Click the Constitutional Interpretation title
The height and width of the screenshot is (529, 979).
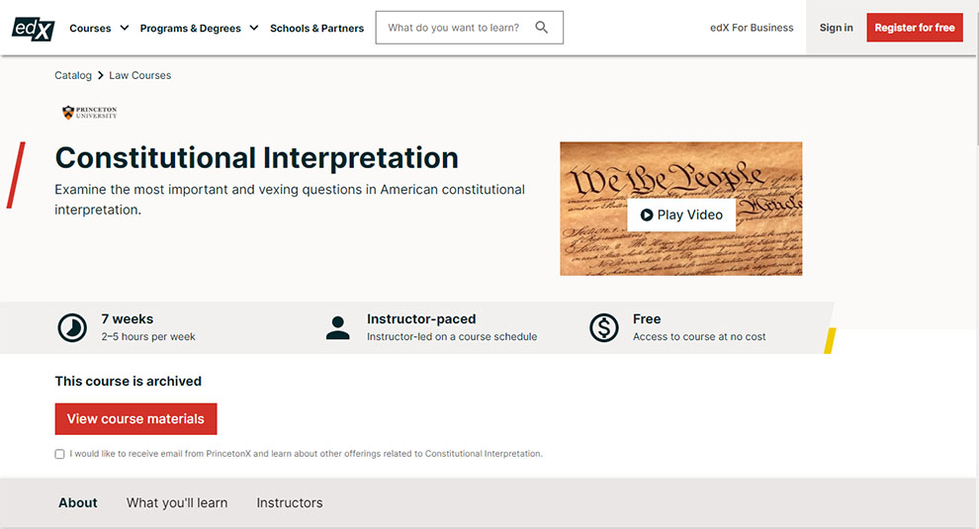point(256,157)
